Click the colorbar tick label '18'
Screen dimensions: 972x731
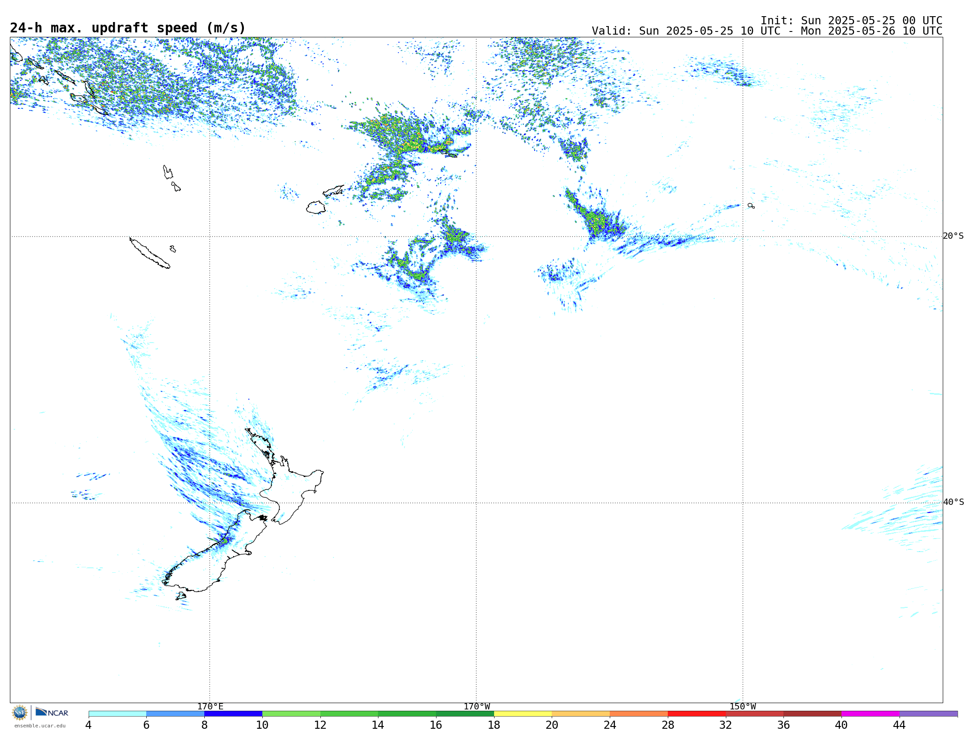(494, 725)
